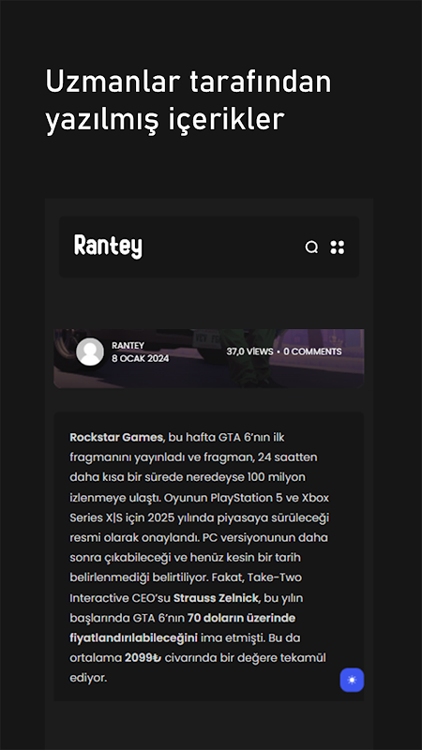Click the article banner image
This screenshot has height=750, width=422.
[x=208, y=358]
